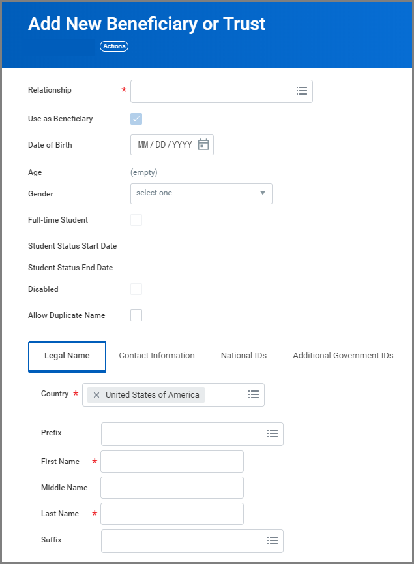Expand the Gender select one dropdown
The width and height of the screenshot is (414, 564).
tap(201, 193)
